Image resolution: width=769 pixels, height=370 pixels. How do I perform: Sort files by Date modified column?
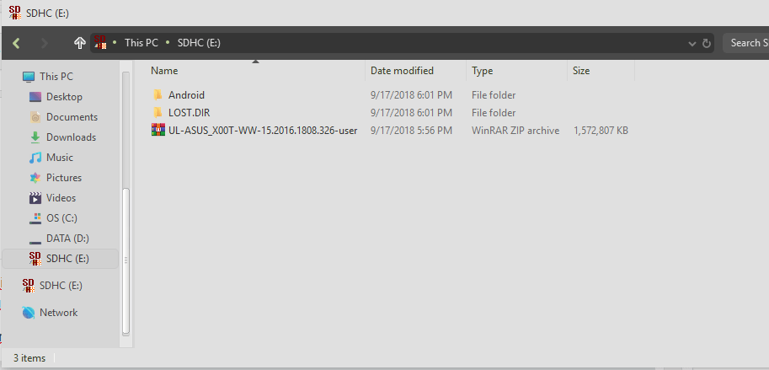pyautogui.click(x=402, y=71)
